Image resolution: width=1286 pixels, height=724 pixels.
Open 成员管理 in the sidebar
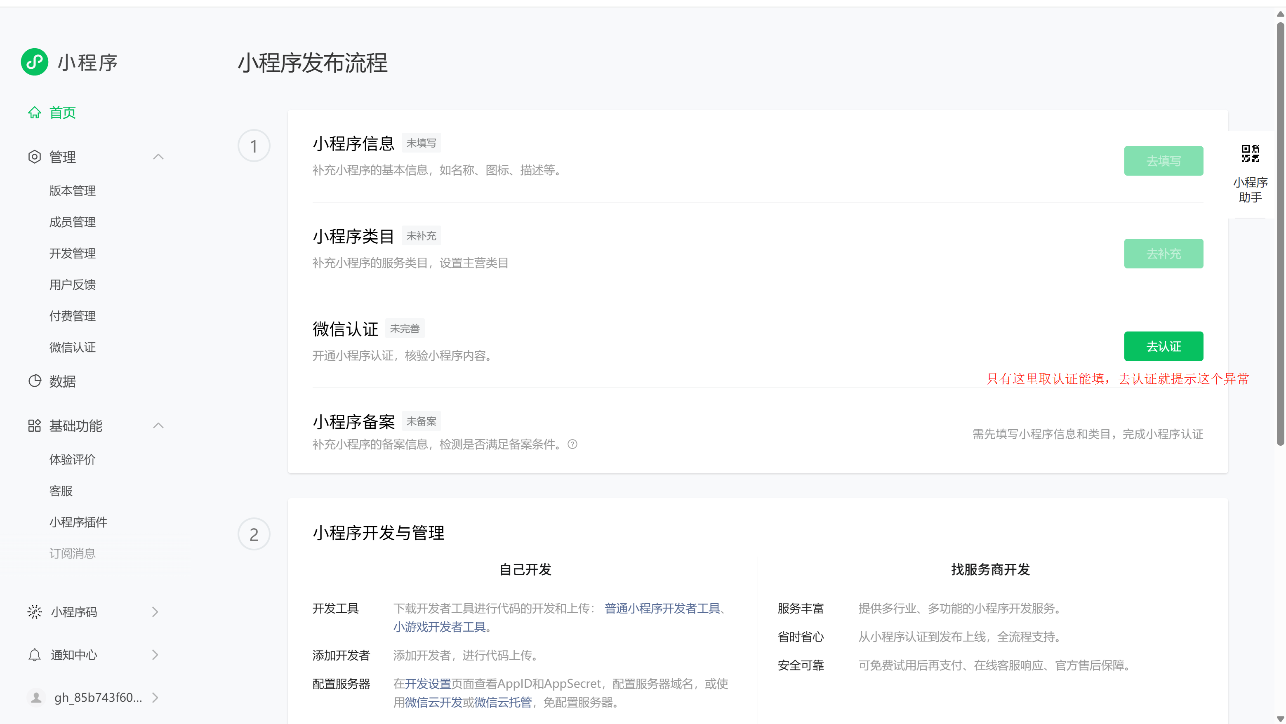tap(73, 222)
